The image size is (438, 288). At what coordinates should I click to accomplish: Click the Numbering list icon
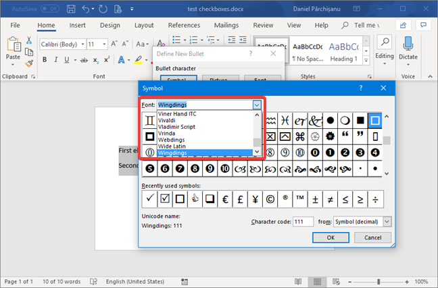coord(193,40)
